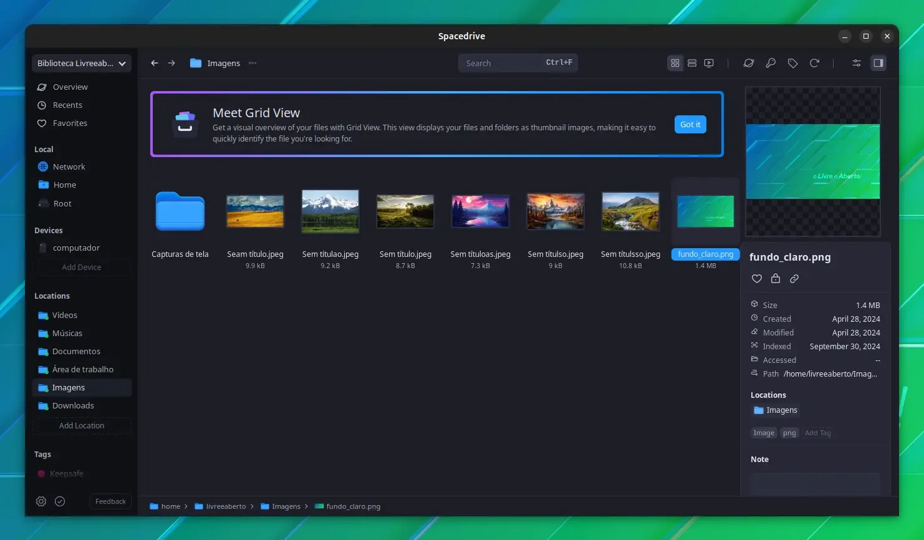
Task: Click the Add Location button
Action: (x=82, y=425)
